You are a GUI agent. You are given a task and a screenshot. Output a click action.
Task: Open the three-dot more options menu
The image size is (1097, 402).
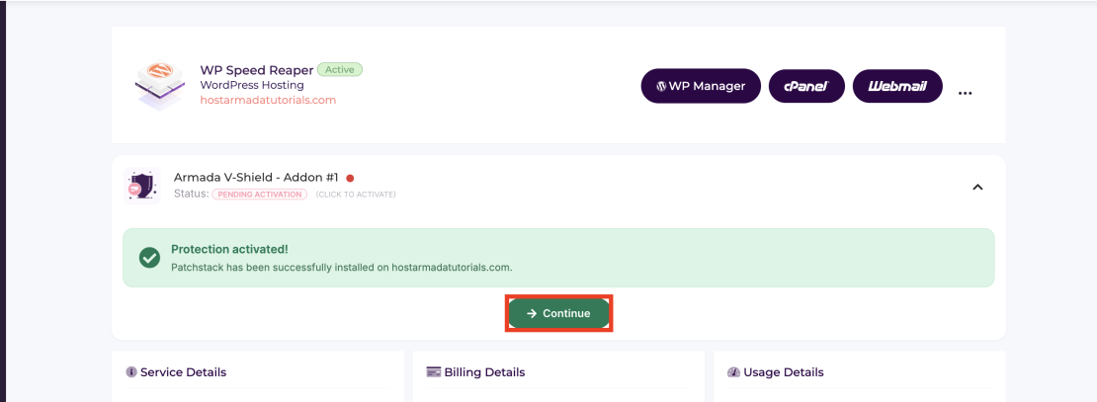coord(966,93)
